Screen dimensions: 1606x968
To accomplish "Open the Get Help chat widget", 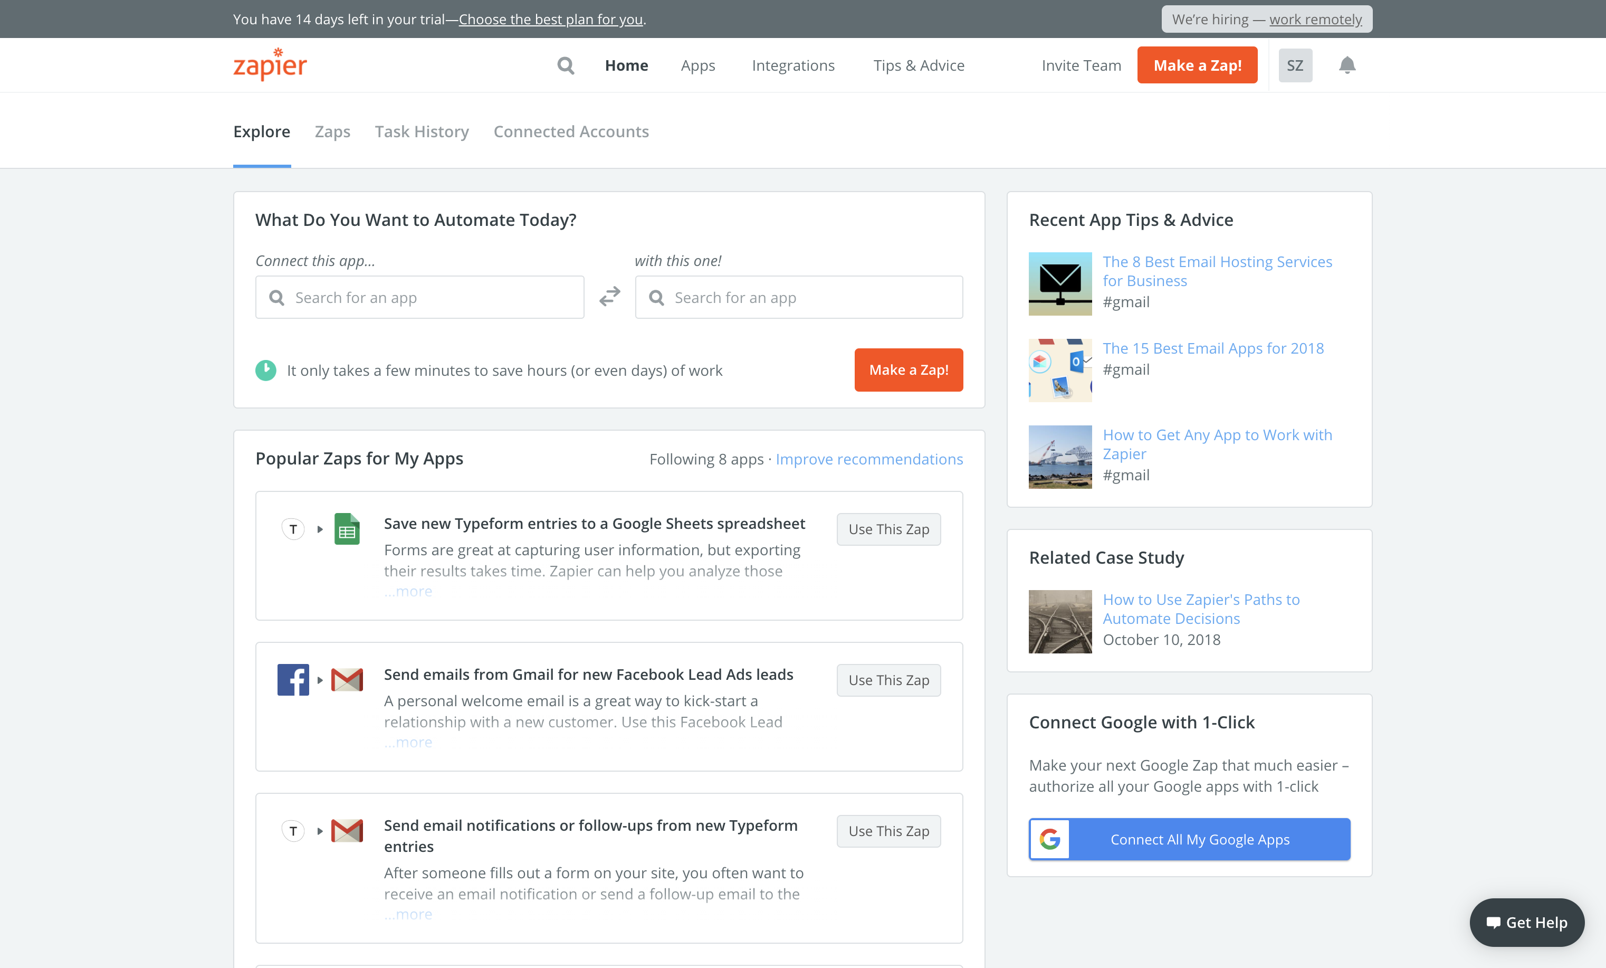I will 1526,923.
